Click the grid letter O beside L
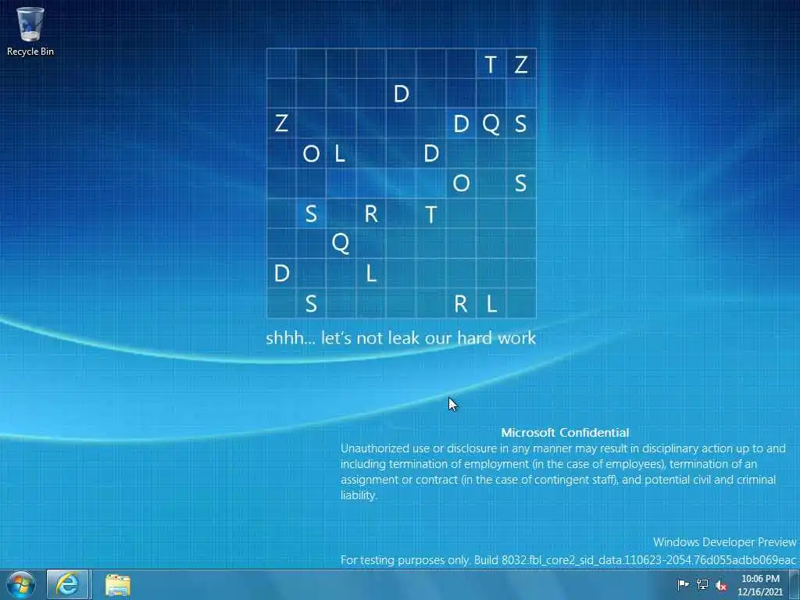The image size is (800, 600). click(311, 154)
